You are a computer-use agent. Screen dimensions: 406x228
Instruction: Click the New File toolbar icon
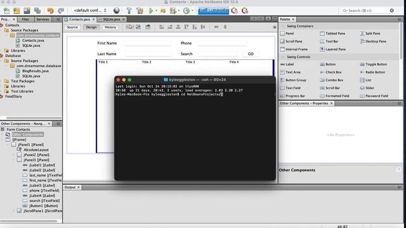click(6, 11)
